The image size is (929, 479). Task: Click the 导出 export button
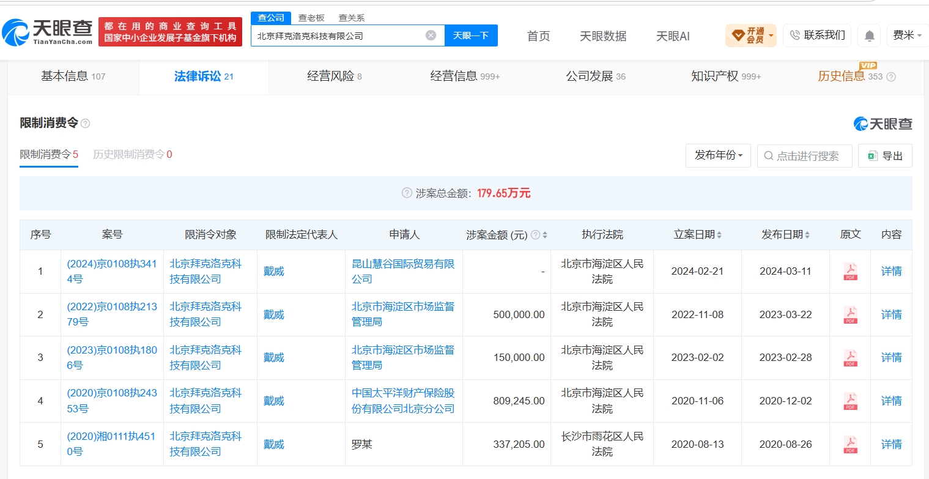tap(885, 156)
